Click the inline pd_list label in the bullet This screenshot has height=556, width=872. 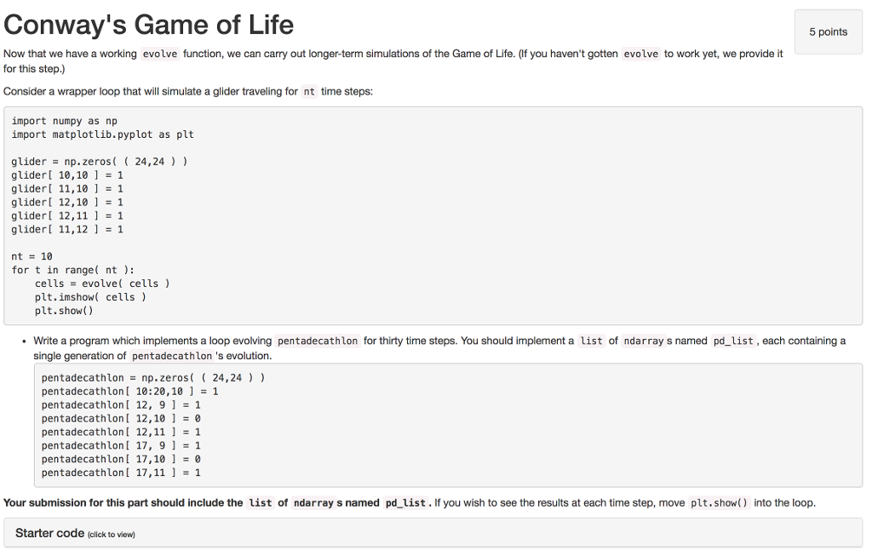[x=733, y=341]
